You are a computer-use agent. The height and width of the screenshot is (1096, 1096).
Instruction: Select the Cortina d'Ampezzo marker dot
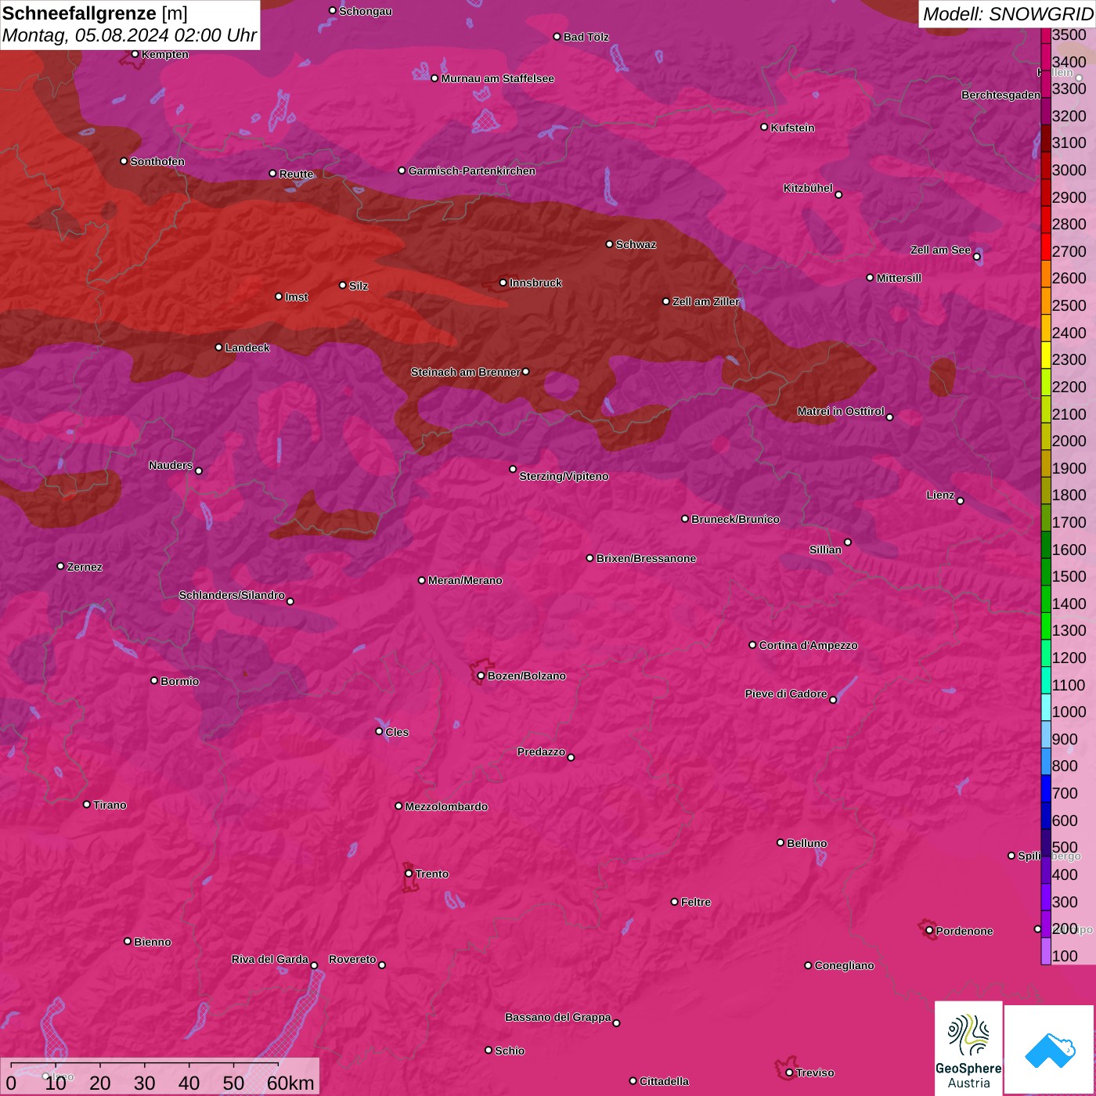pos(753,645)
